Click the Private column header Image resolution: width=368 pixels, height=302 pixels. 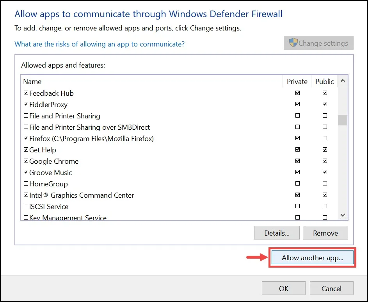click(297, 82)
